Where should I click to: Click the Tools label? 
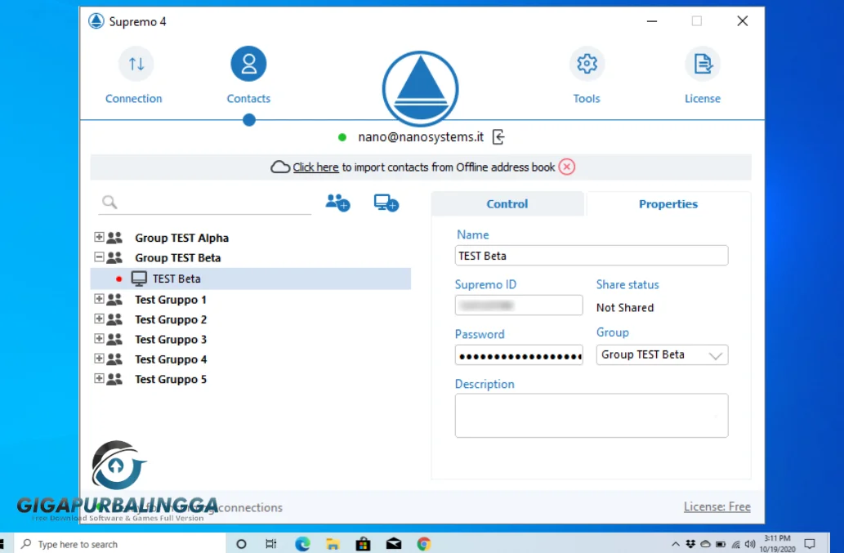pos(587,99)
